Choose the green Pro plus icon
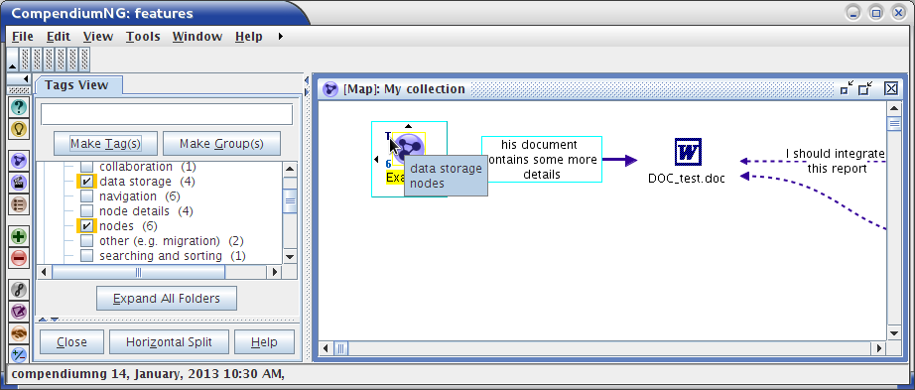The height and width of the screenshot is (390, 915). coord(19,236)
